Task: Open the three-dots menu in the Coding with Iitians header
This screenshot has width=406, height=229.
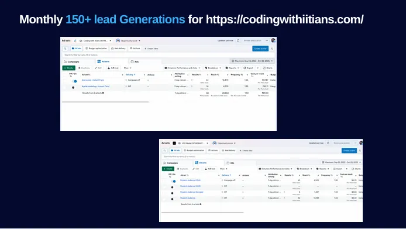Action: coord(267,40)
